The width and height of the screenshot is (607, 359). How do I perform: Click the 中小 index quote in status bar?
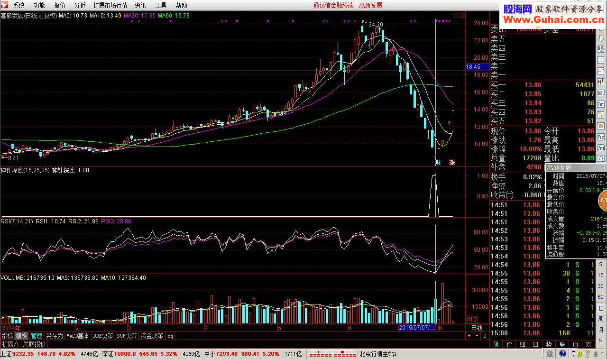(254, 354)
